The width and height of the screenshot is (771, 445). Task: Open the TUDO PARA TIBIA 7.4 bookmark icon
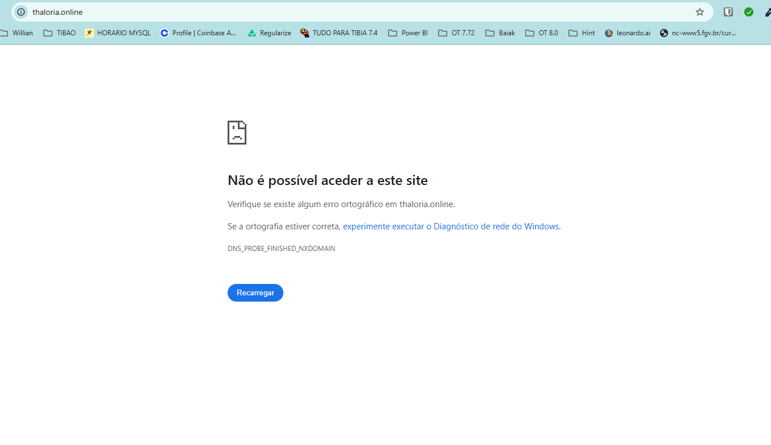(305, 33)
